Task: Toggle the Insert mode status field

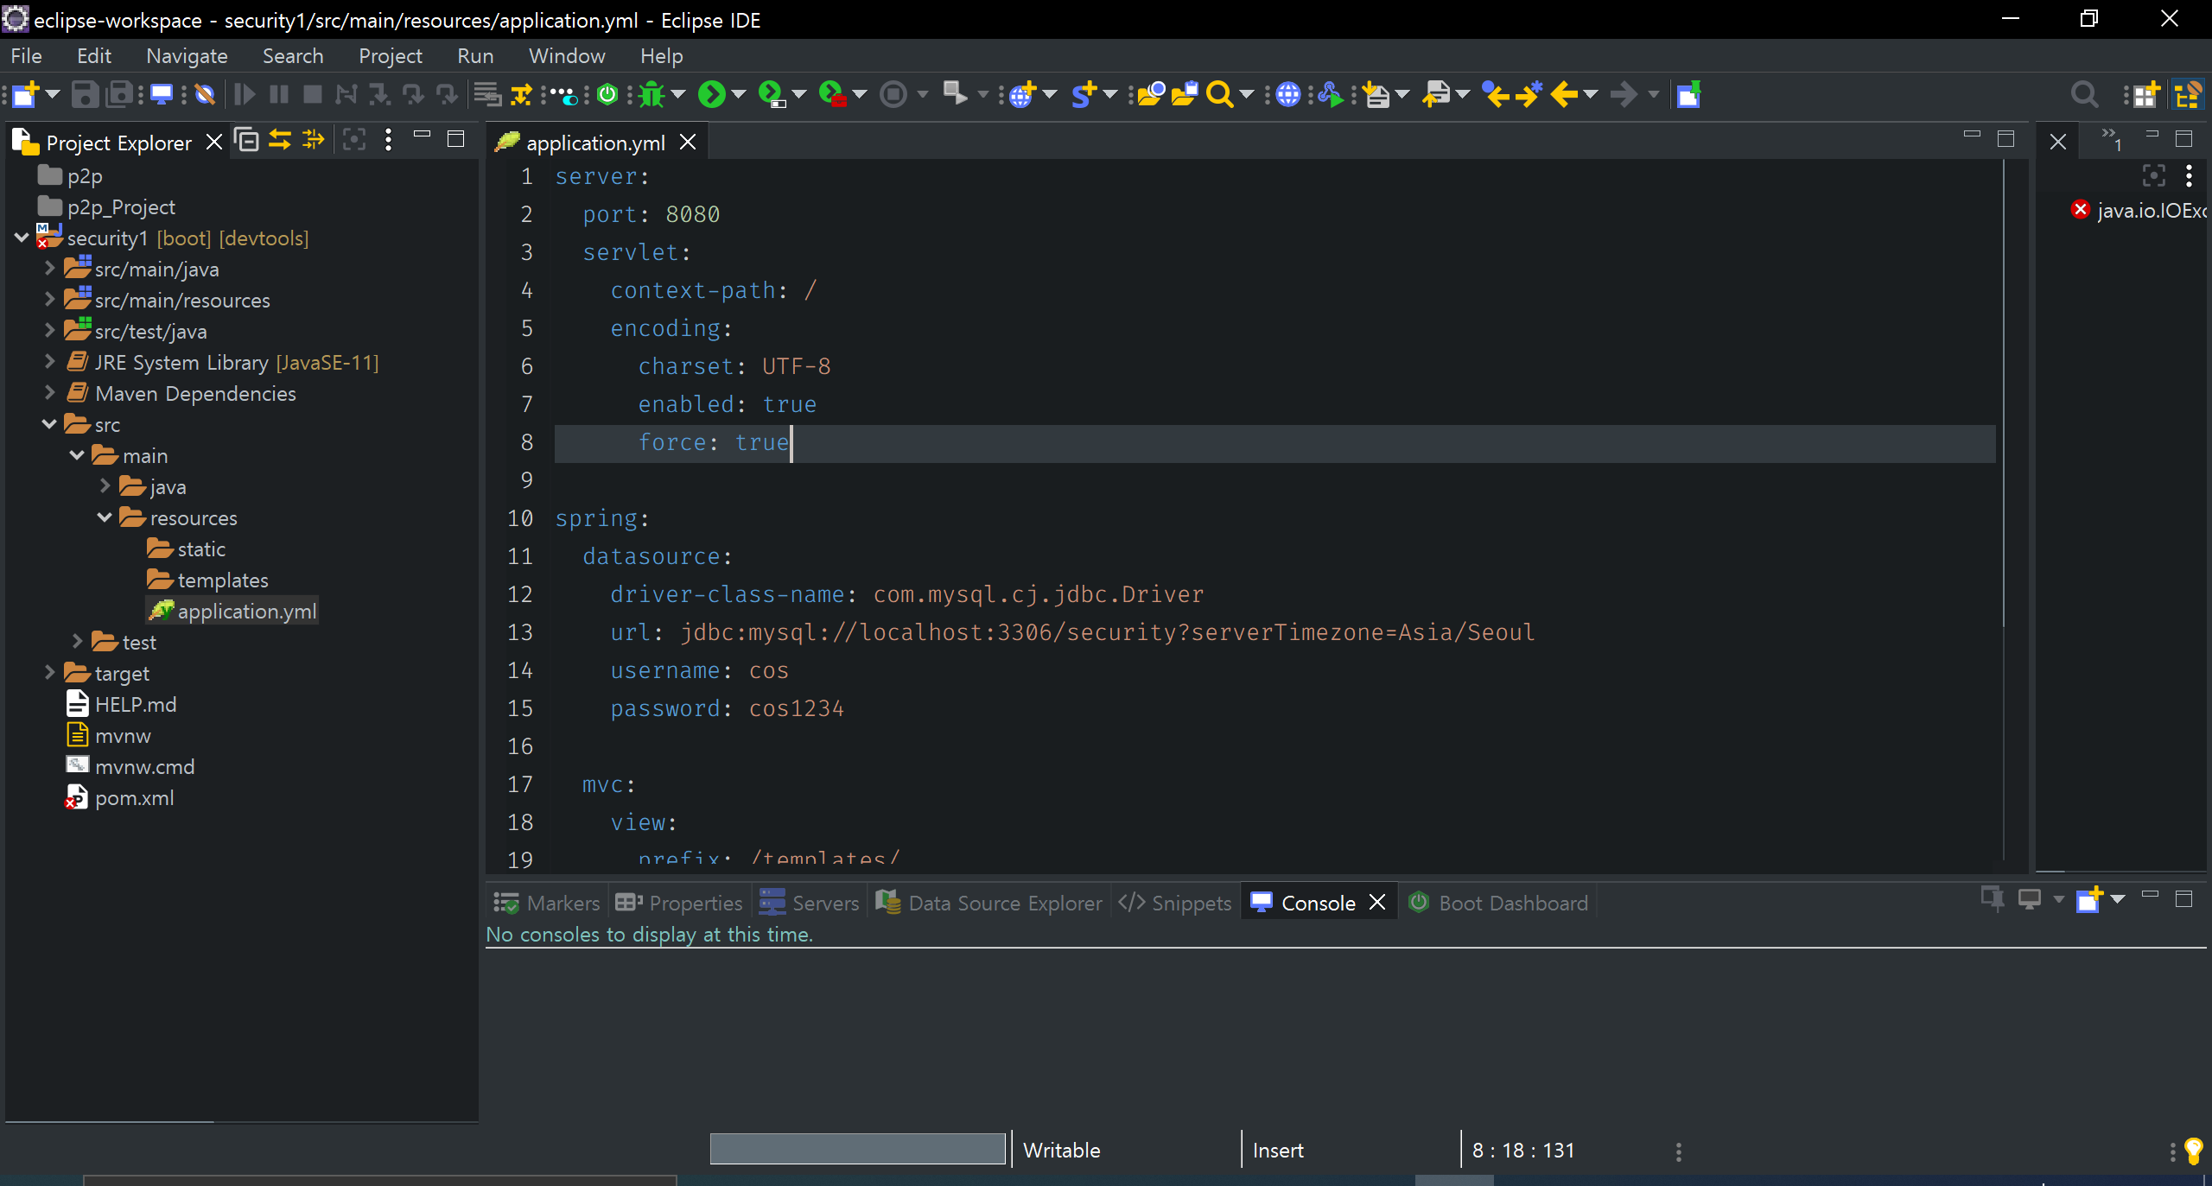Action: [1278, 1151]
